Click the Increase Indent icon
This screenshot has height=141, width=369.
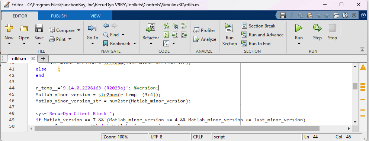175,35
